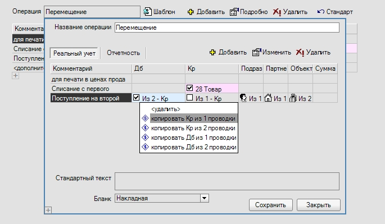Click icon beside копировать Кр из 2 проводки
This screenshot has height=224, width=385.
[x=145, y=128]
